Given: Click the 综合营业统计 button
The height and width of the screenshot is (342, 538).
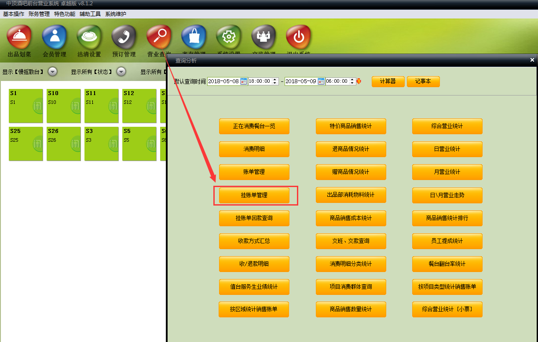Looking at the screenshot, I should [447, 126].
